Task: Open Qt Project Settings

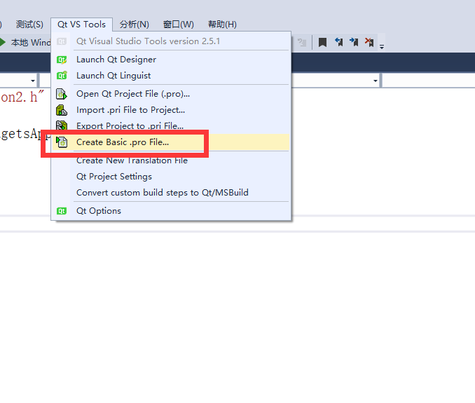Action: (171, 177)
